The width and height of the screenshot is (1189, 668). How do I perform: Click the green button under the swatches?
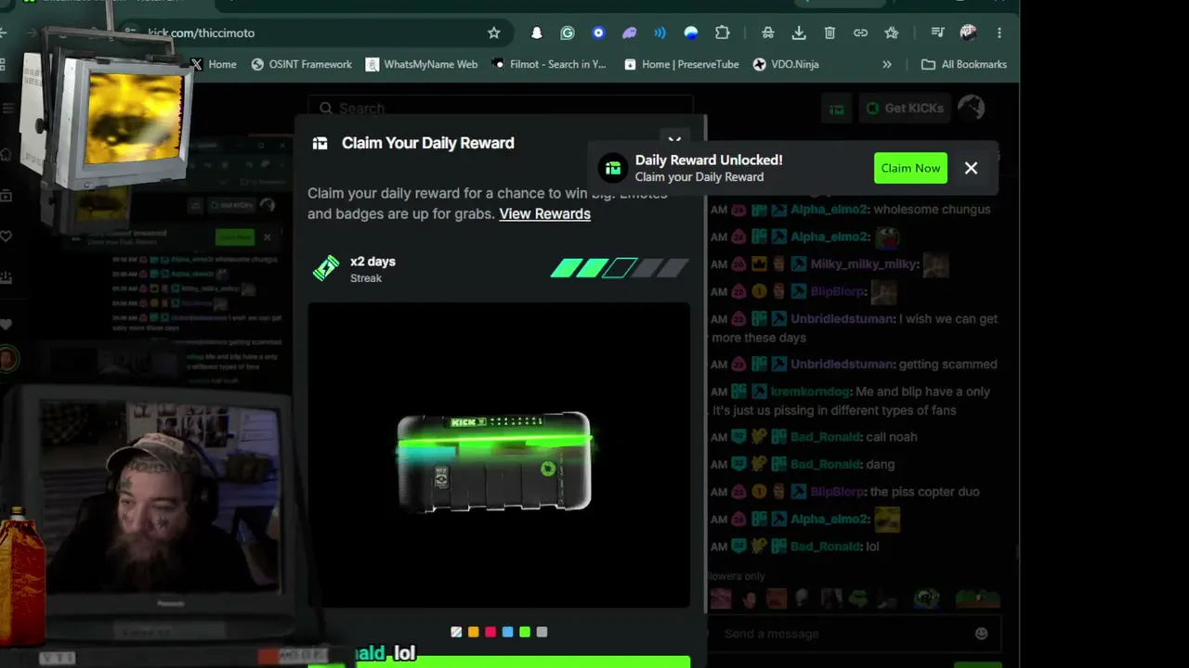point(499,662)
